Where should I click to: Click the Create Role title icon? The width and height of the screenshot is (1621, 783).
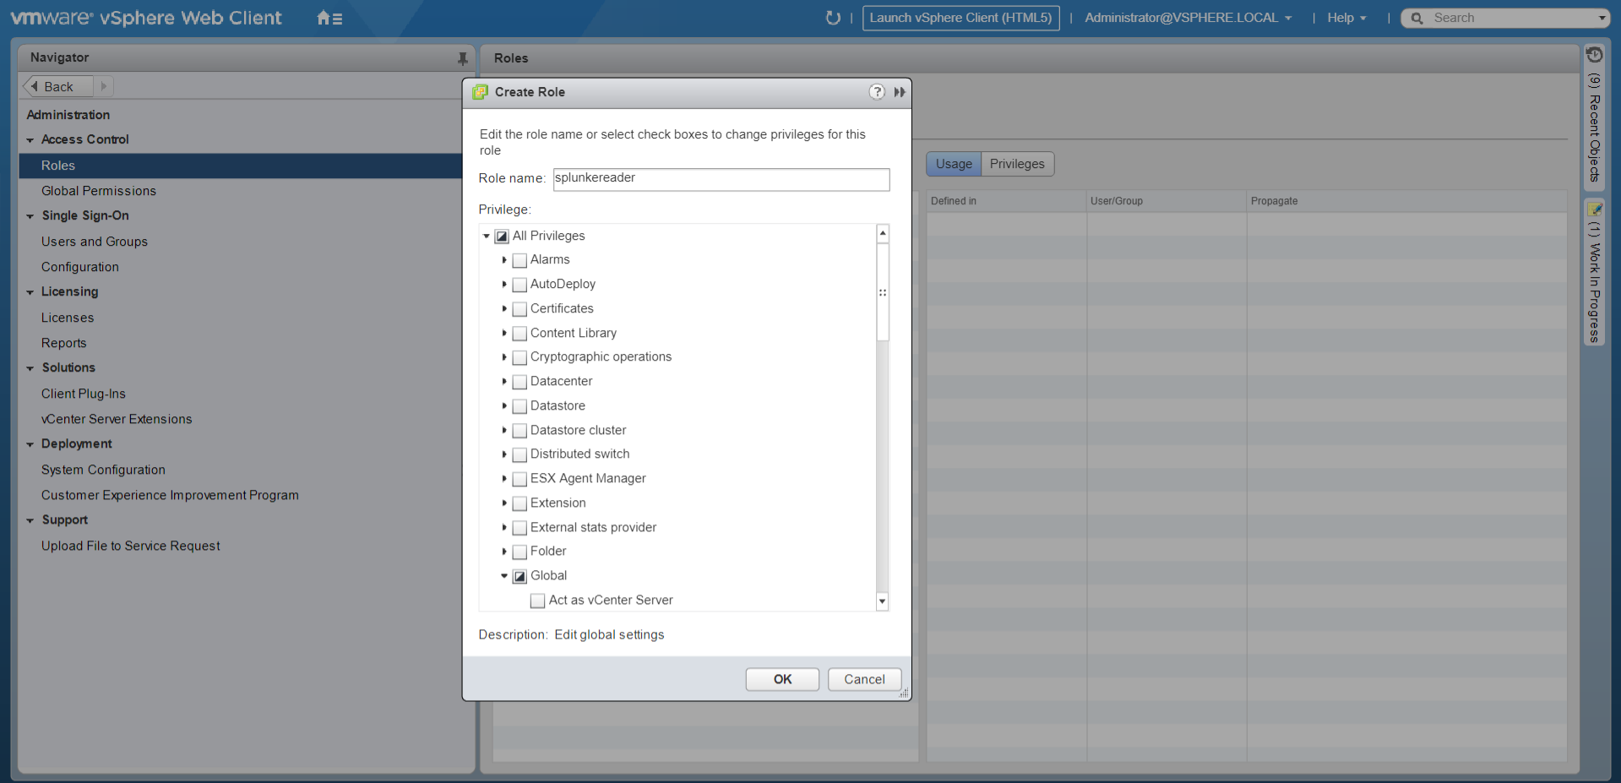[x=480, y=92]
